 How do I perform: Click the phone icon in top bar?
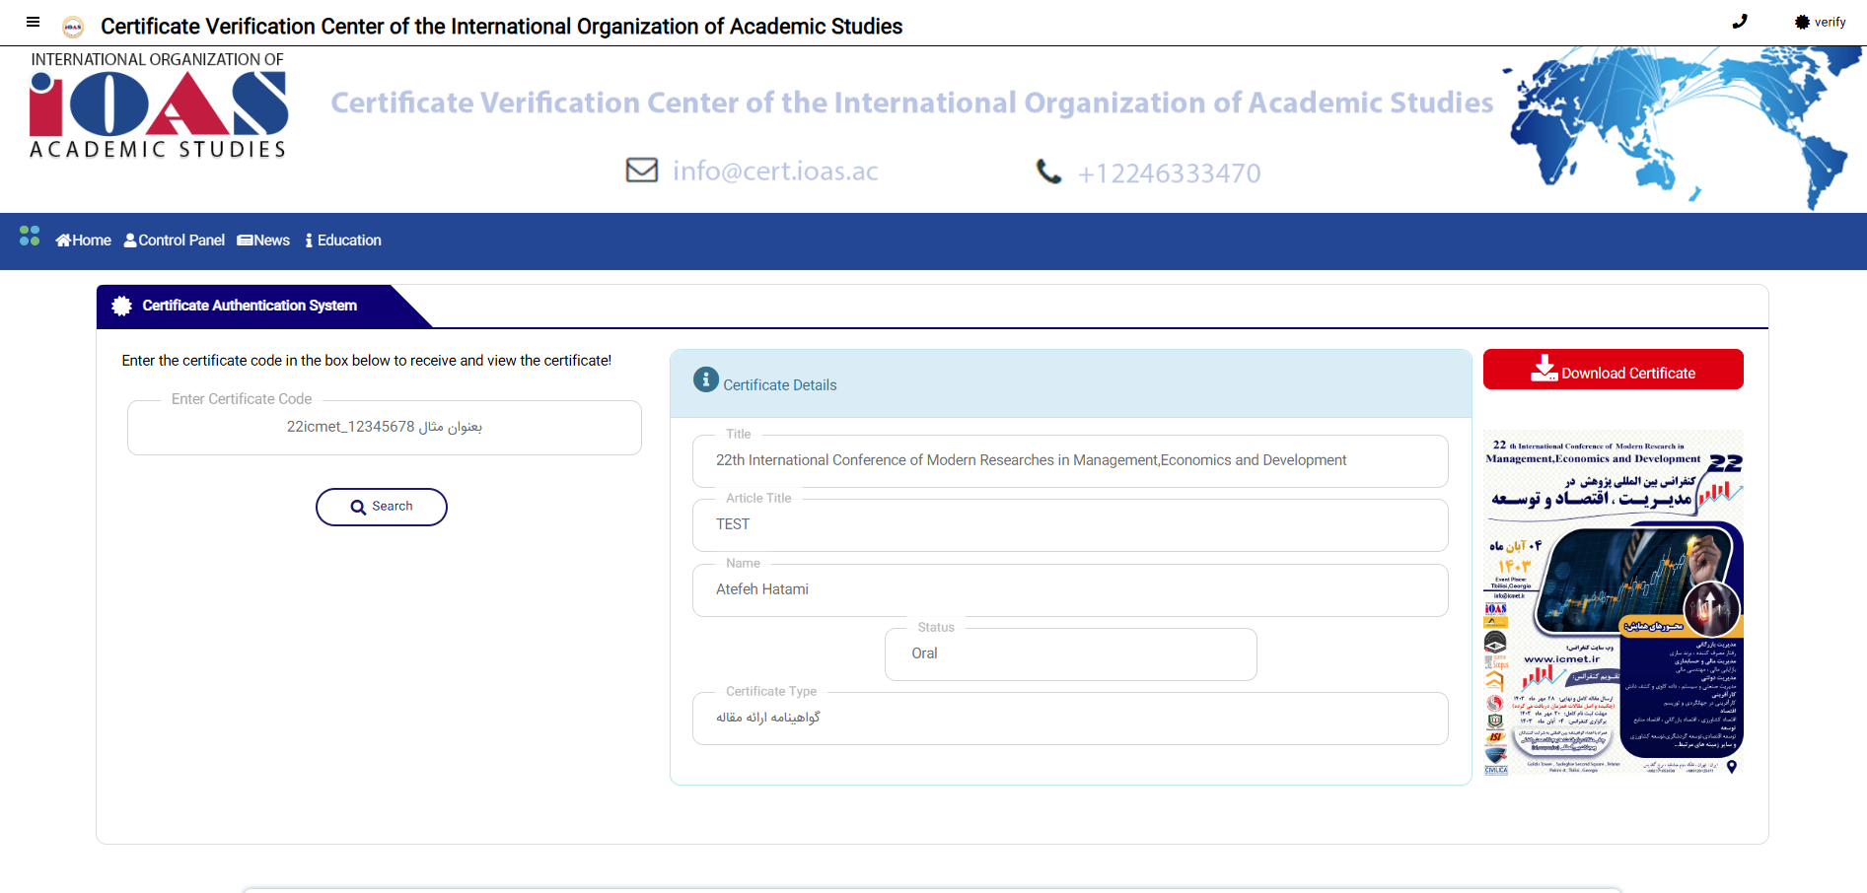pyautogui.click(x=1740, y=21)
